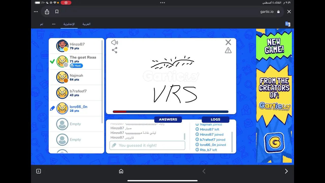Open the NEW GAME! ad banner
This screenshot has height=183, width=325.
point(274,46)
